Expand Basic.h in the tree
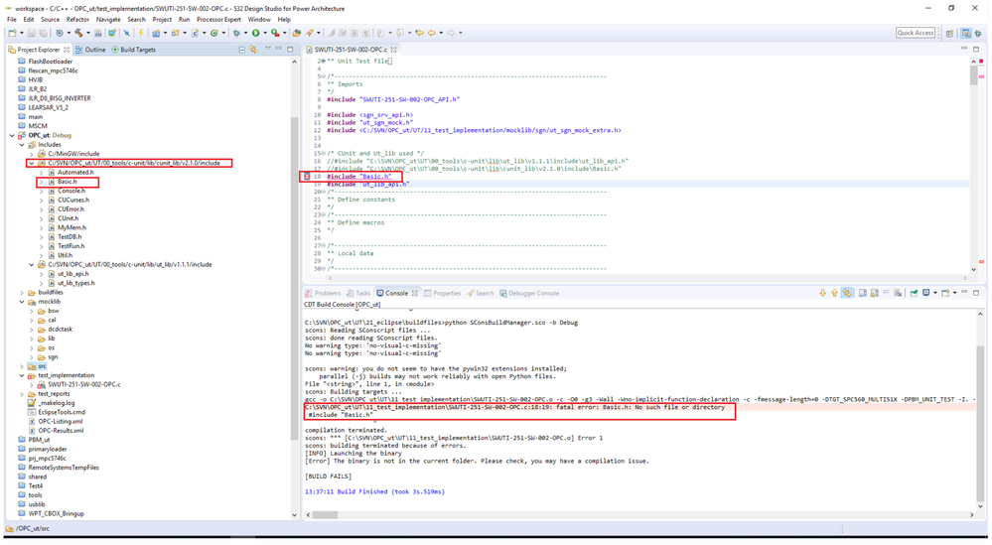The height and width of the screenshot is (545, 992). click(42, 182)
